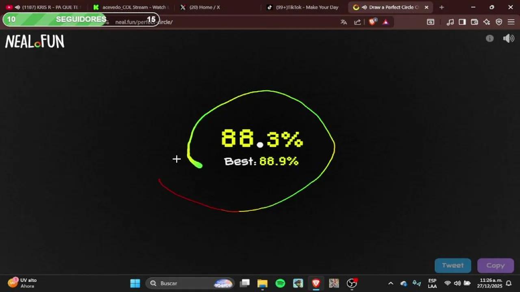Viewport: 520px width, 292px height.
Task: Switch to the acevedo_COL Stream tab
Action: coord(130,7)
